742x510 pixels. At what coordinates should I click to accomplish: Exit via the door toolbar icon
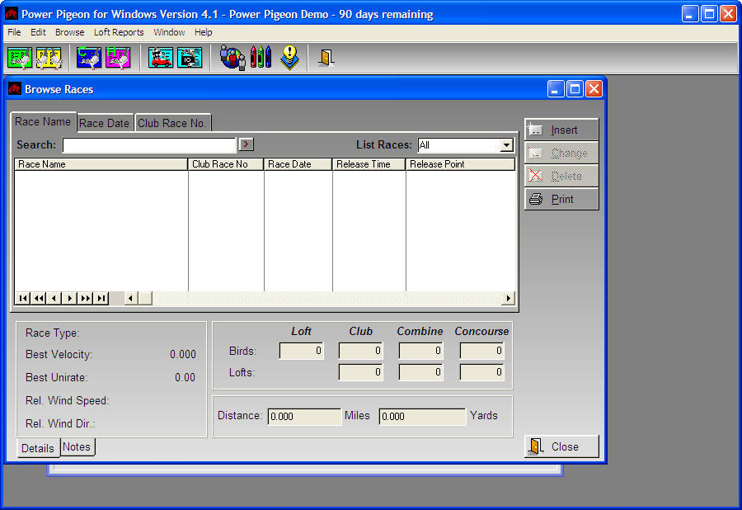(325, 58)
